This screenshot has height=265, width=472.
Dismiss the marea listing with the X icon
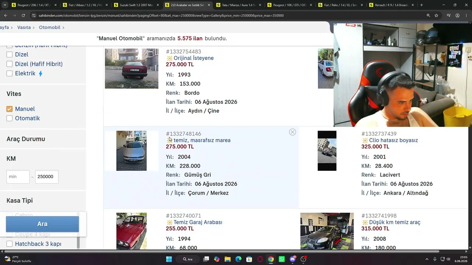pyautogui.click(x=292, y=132)
